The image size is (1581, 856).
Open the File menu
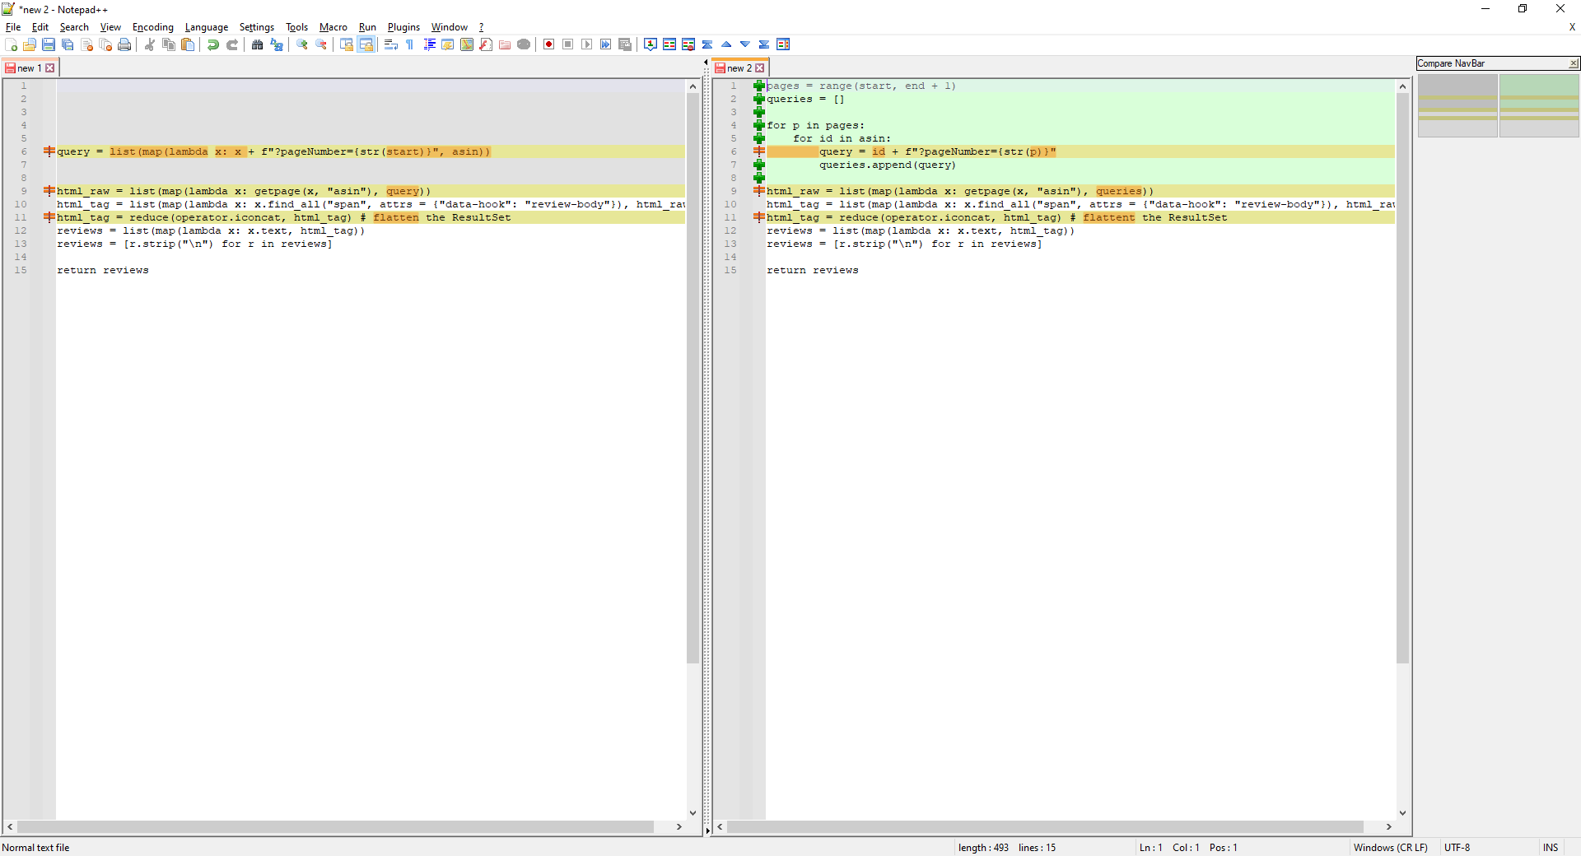[x=13, y=27]
